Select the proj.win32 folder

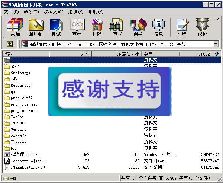click(19, 98)
